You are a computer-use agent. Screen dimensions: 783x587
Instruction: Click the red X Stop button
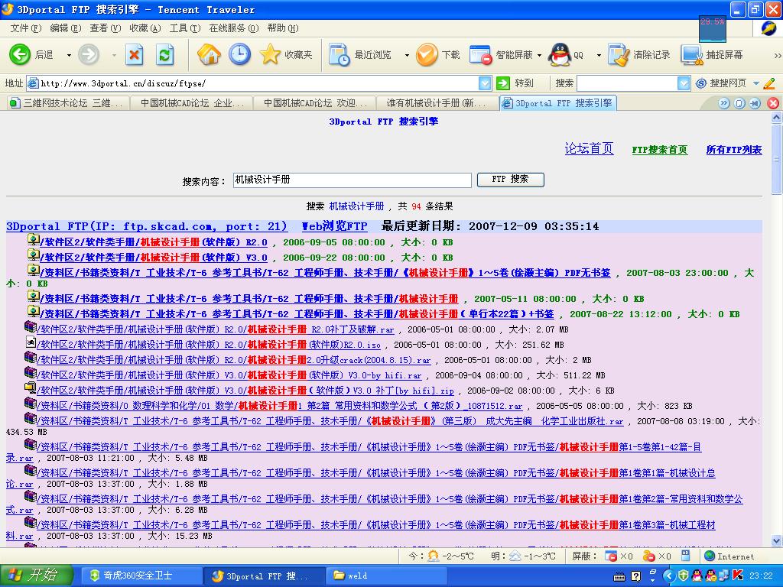134,54
